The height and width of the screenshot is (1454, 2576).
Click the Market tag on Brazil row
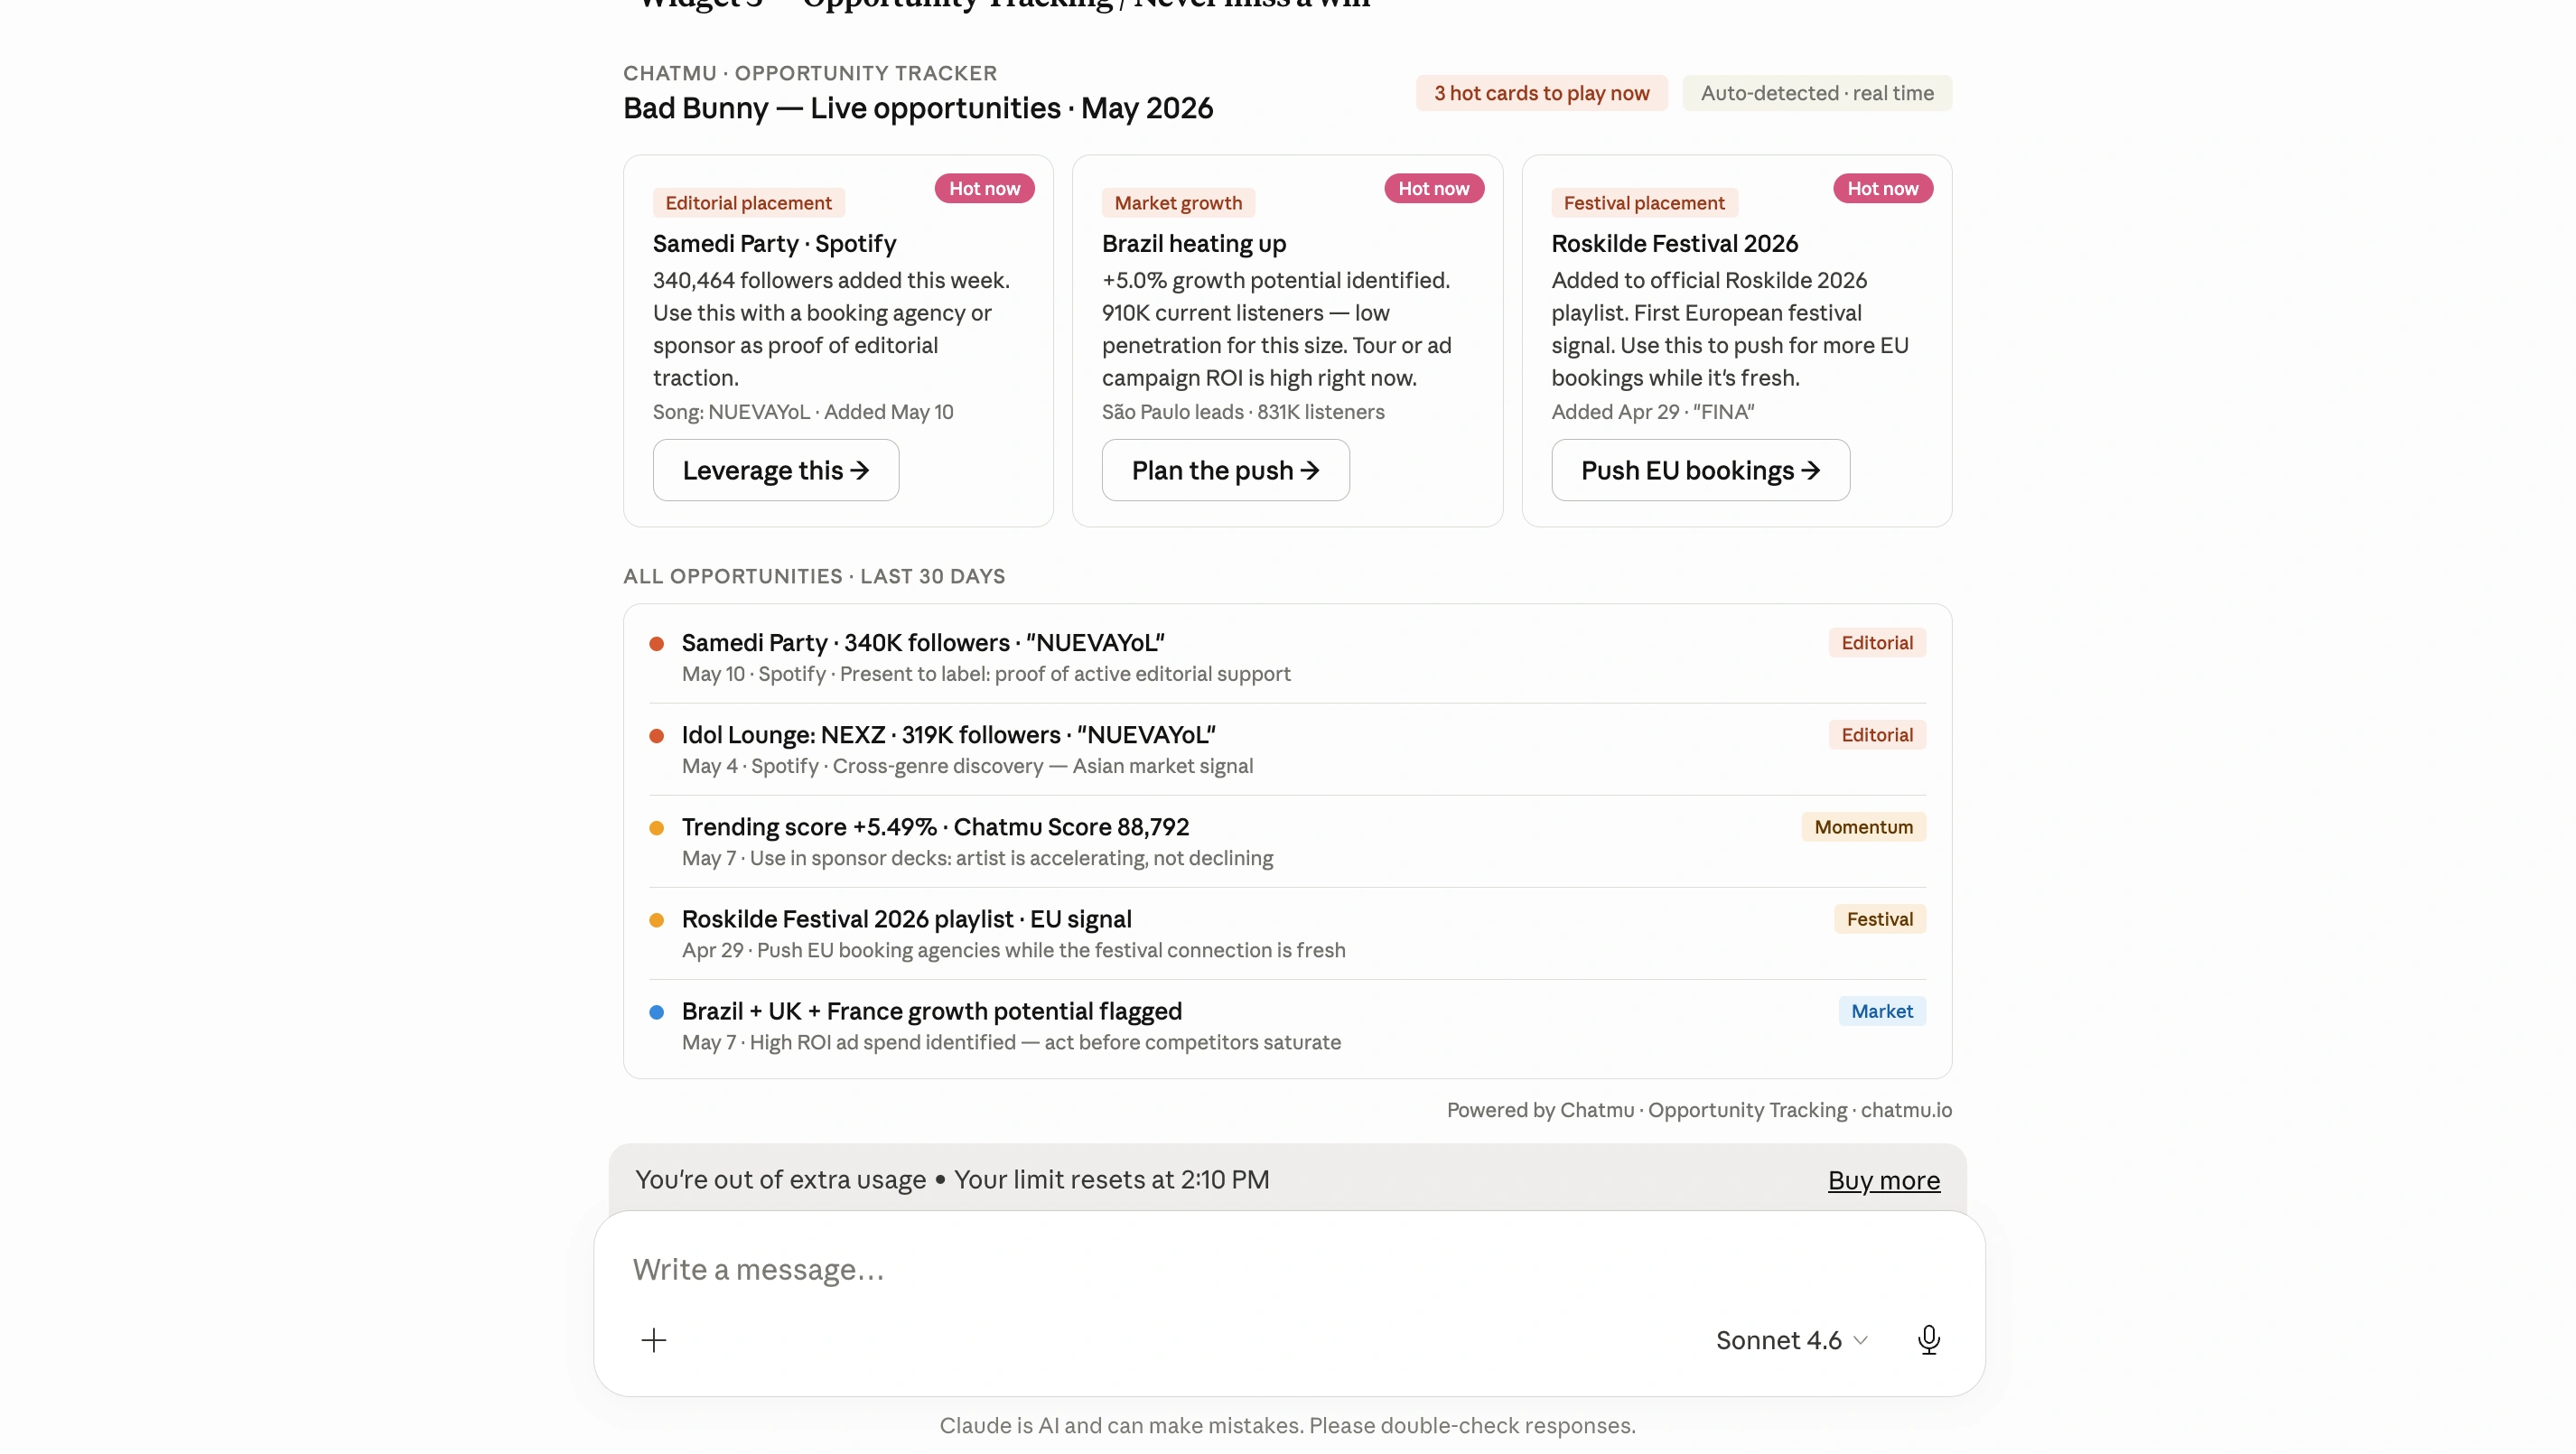point(1881,1011)
